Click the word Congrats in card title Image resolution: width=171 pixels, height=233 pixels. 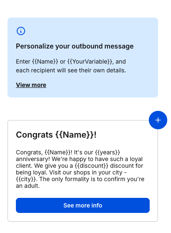point(34,135)
